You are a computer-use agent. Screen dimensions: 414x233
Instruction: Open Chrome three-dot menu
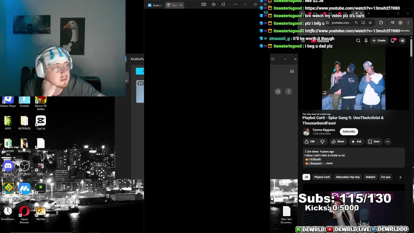pos(408,23)
